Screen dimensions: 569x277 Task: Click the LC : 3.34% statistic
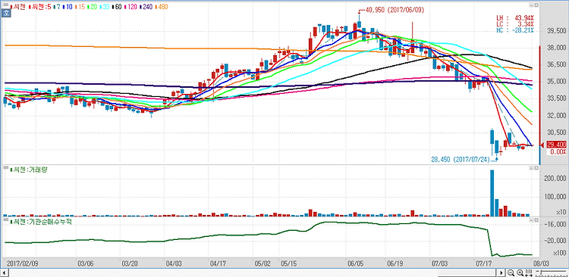(x=515, y=23)
